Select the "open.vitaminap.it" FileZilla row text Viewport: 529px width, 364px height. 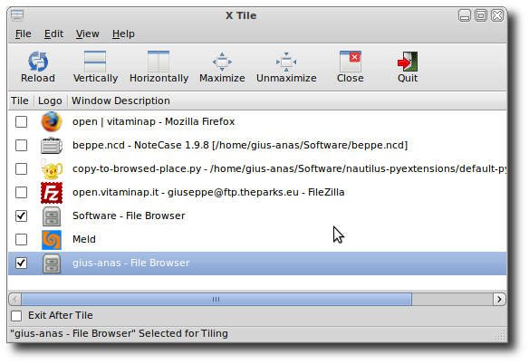tap(208, 192)
